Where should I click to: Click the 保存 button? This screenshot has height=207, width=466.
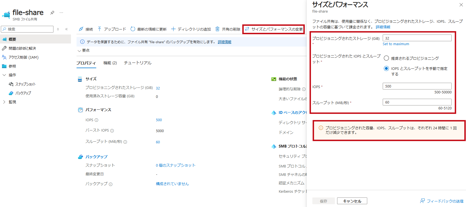click(x=324, y=201)
